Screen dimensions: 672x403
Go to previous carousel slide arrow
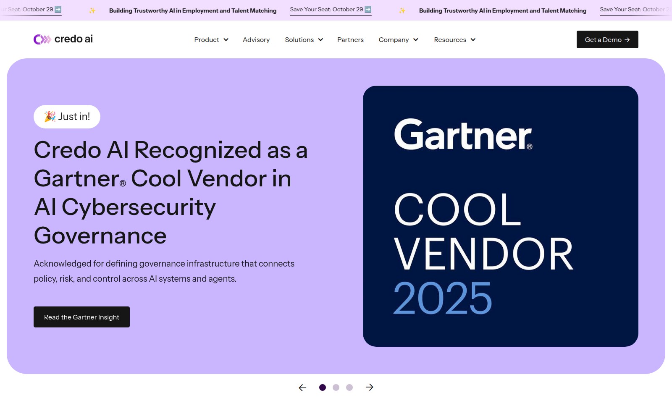pyautogui.click(x=302, y=387)
